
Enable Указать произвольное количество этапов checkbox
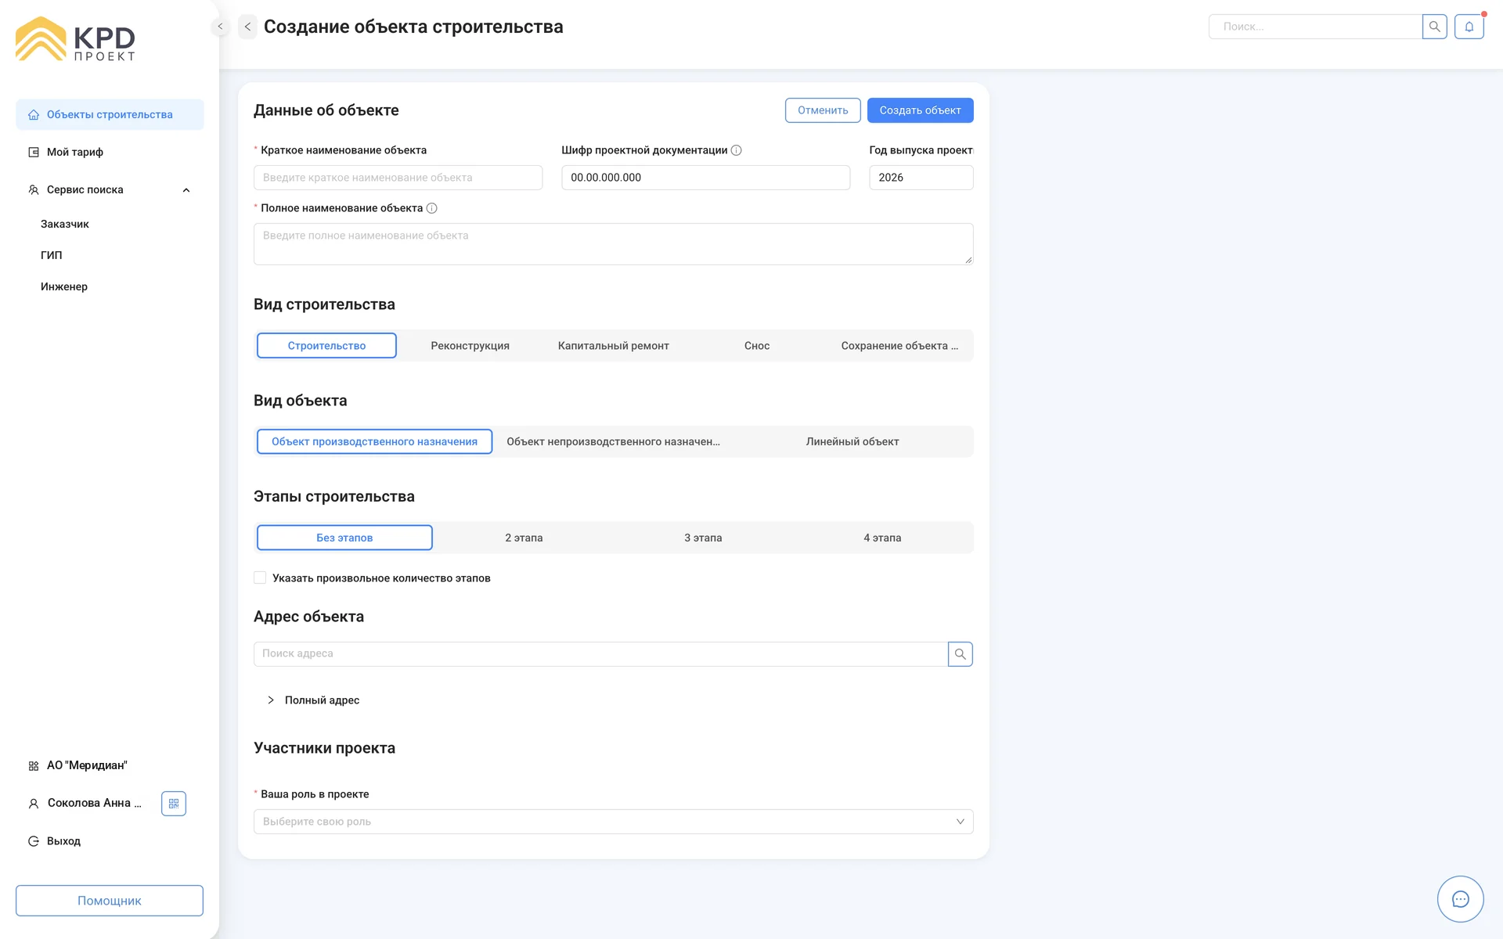260,577
